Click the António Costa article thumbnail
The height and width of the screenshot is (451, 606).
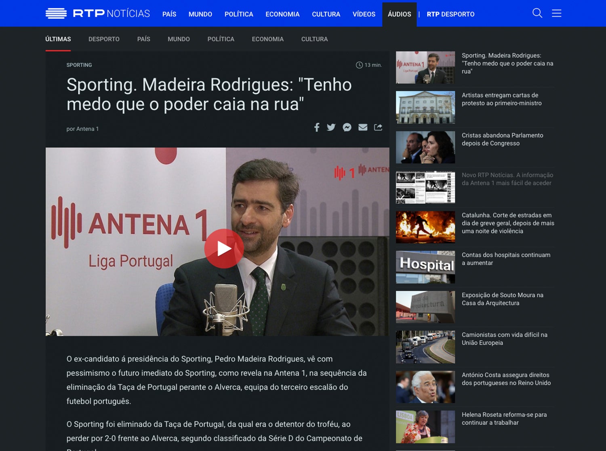tap(425, 387)
